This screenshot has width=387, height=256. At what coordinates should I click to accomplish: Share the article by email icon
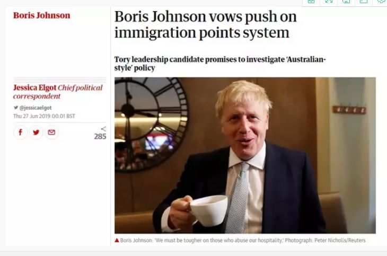(51, 133)
